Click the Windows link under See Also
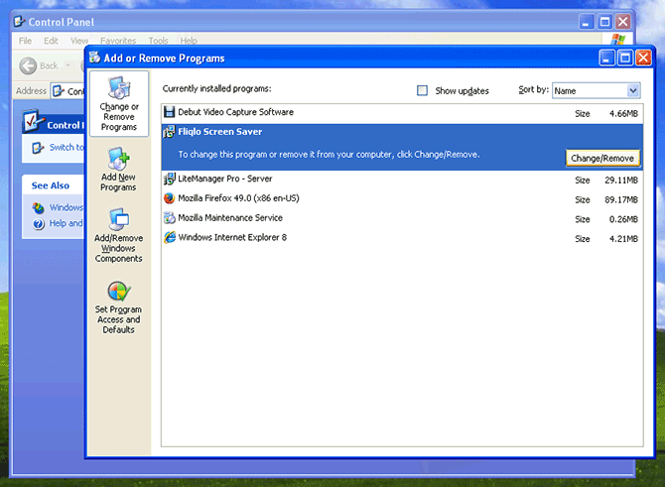 click(x=66, y=207)
